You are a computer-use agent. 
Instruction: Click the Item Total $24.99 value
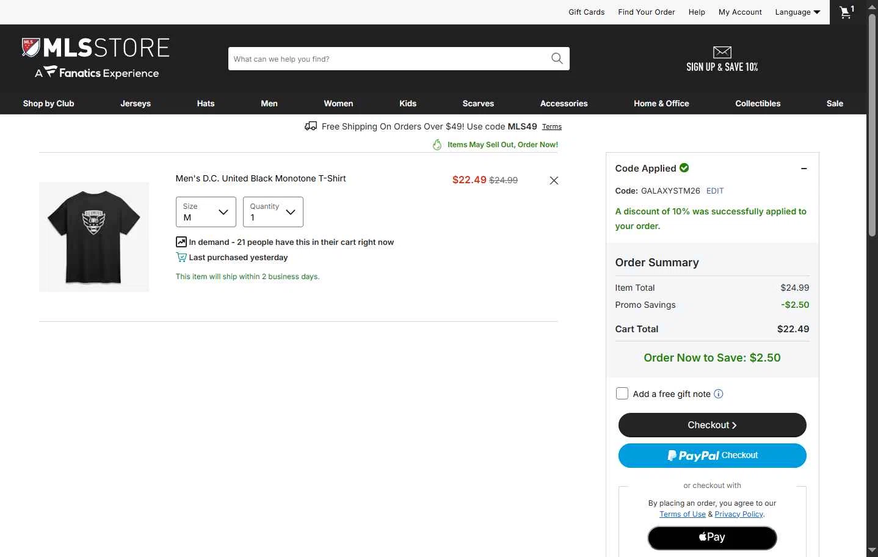click(795, 288)
